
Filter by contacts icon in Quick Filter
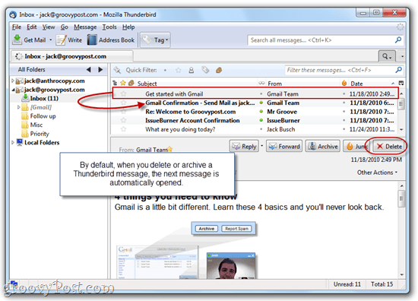(192, 70)
